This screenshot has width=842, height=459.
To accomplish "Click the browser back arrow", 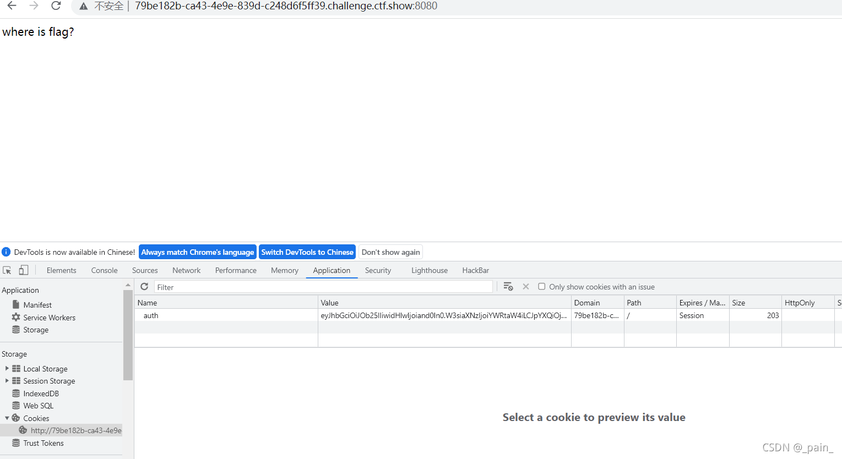I will pyautogui.click(x=12, y=6).
